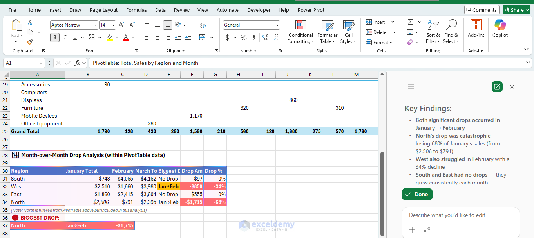534x238 pixels.
Task: Toggle Merge and Center
Action: [203, 38]
